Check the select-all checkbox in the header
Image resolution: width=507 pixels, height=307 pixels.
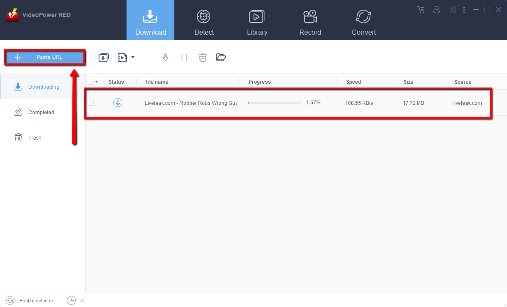coord(91,81)
